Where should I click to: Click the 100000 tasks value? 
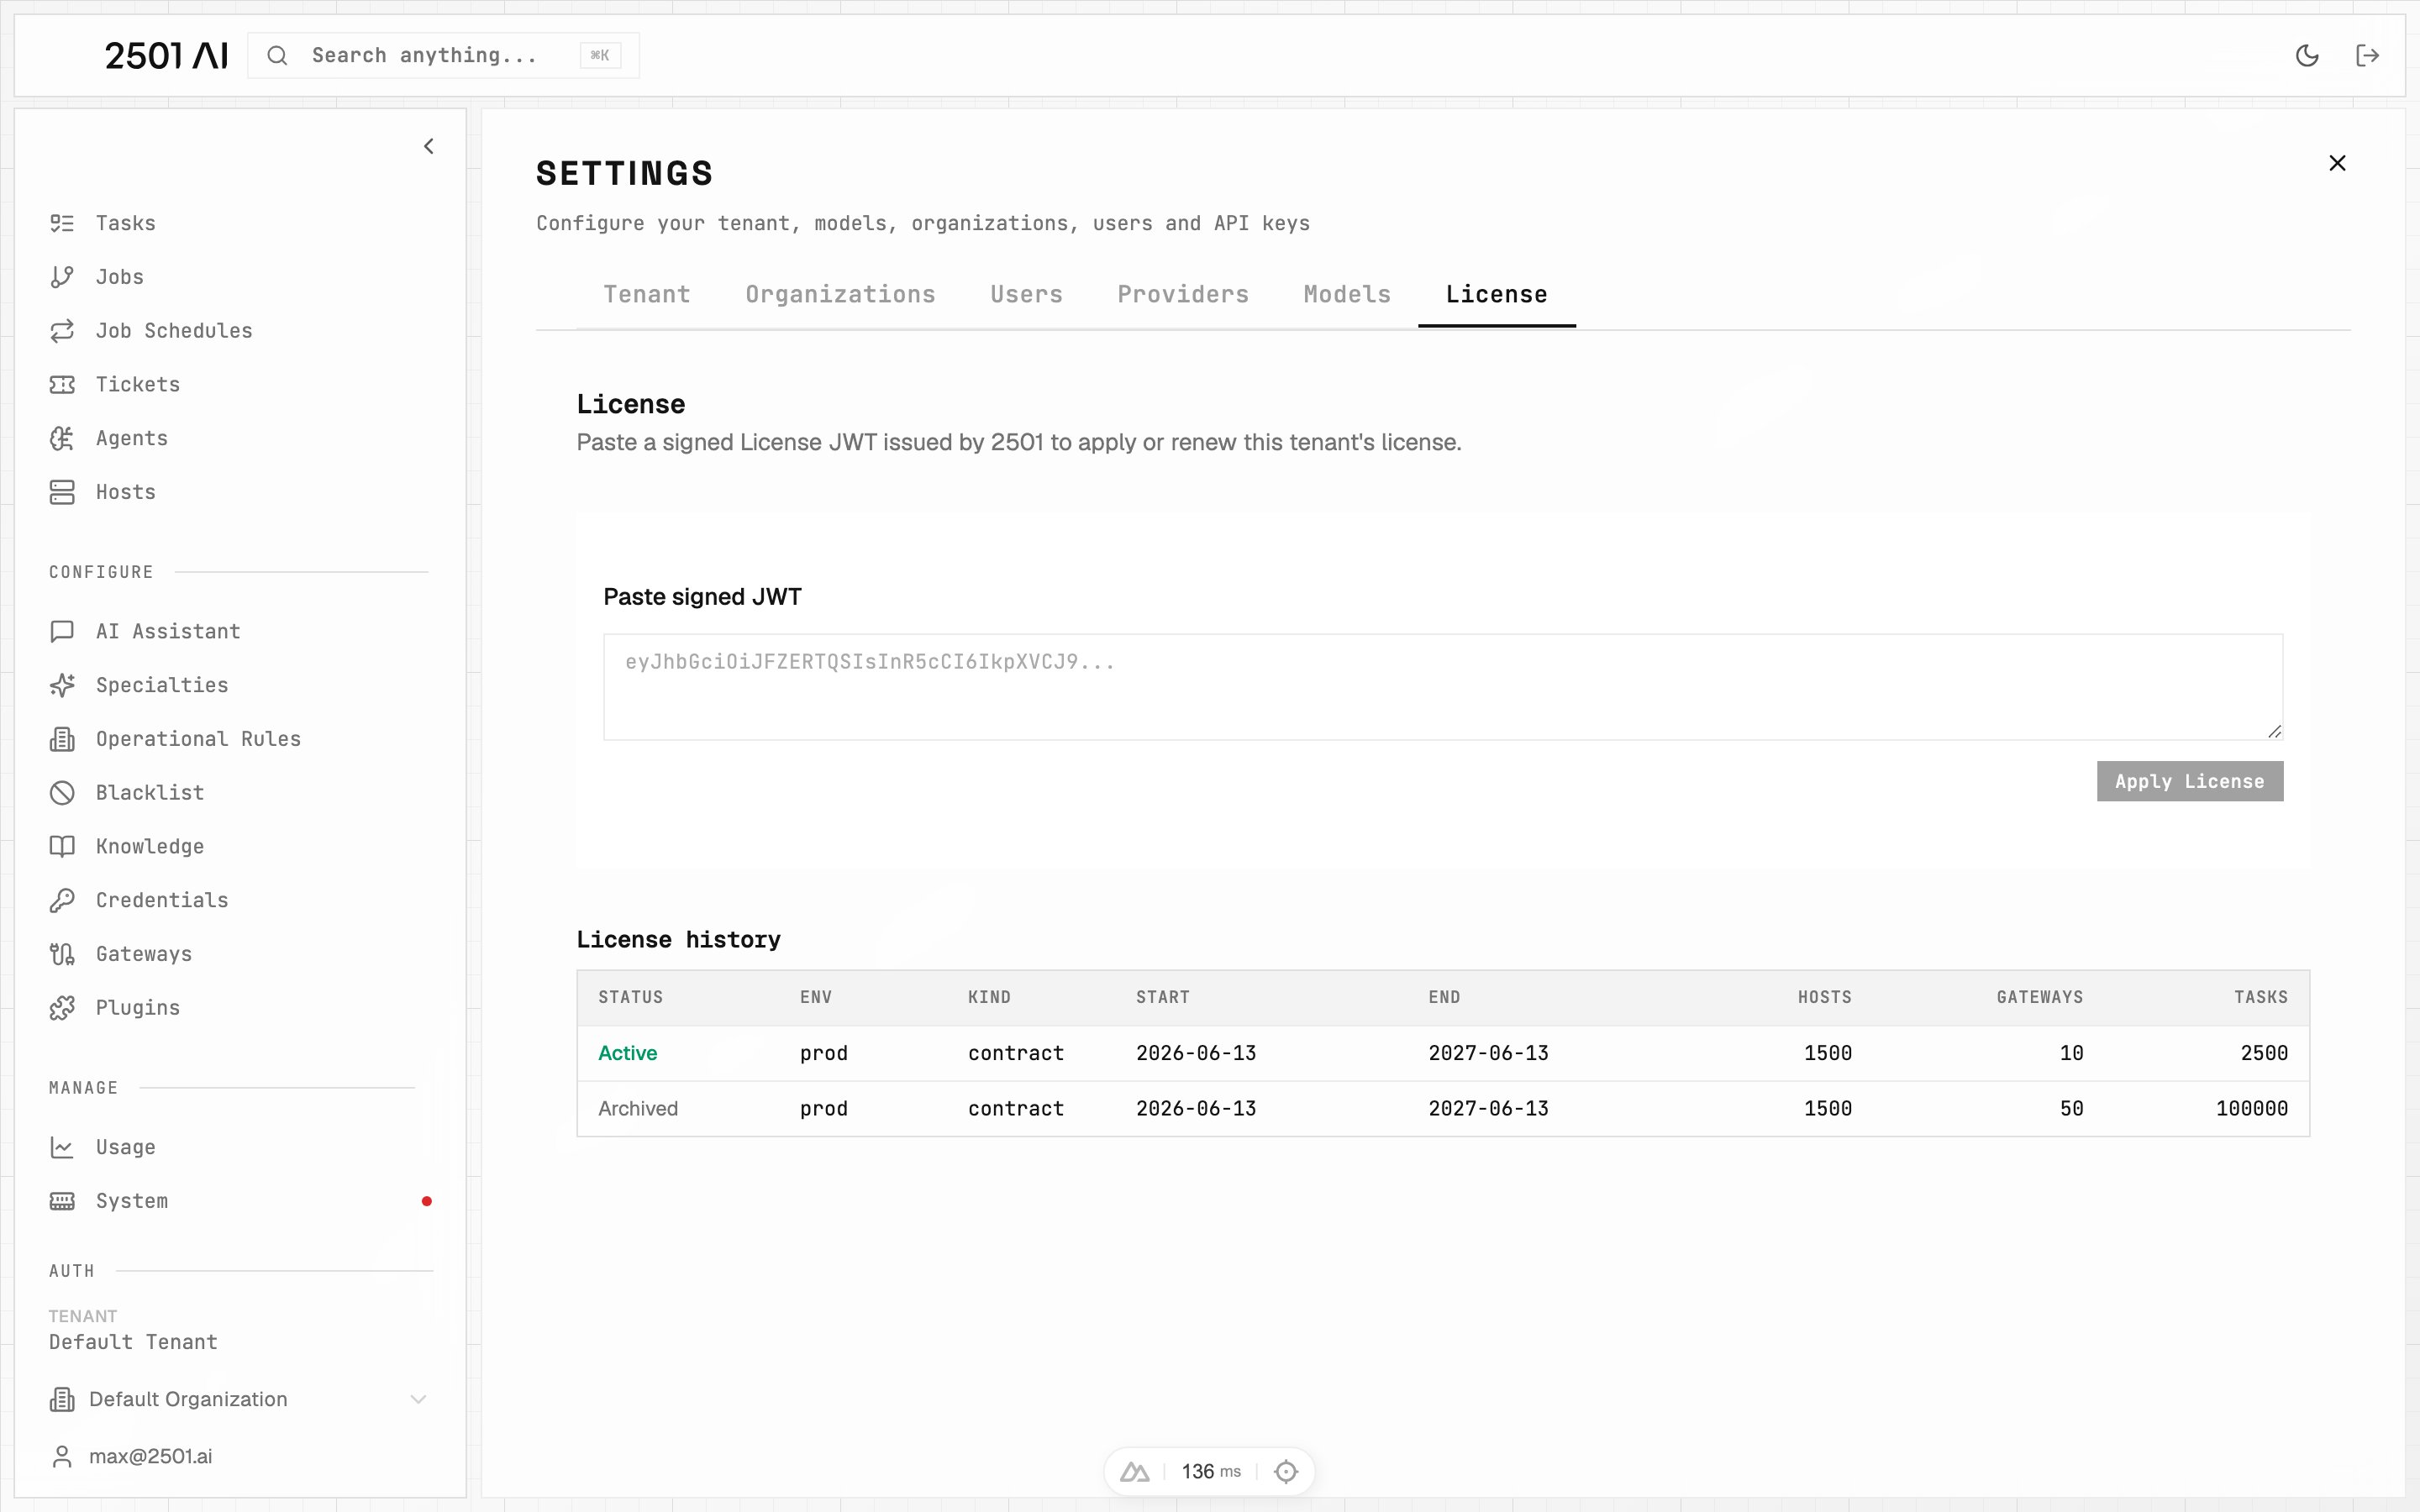pos(2252,1109)
